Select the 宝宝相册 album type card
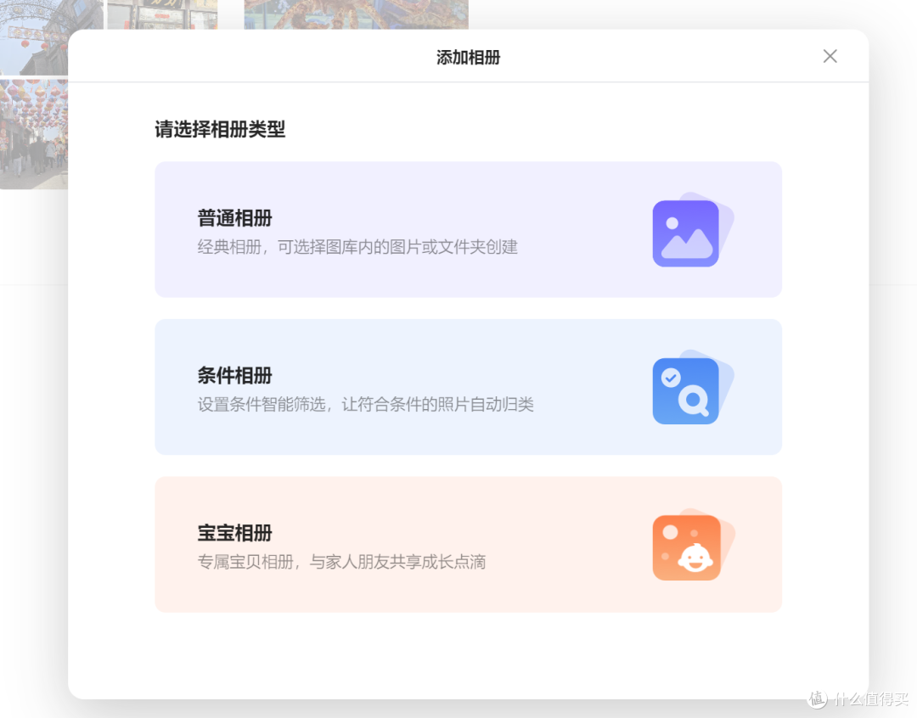Image resolution: width=917 pixels, height=718 pixels. point(468,544)
